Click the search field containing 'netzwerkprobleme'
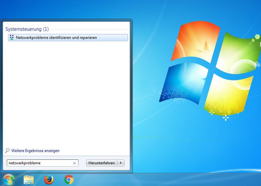This screenshot has height=186, width=261. tap(43, 163)
